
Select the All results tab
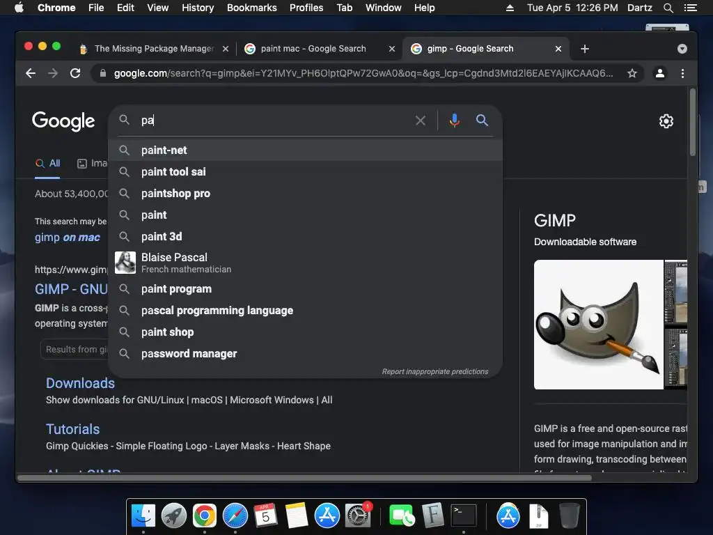(x=48, y=163)
